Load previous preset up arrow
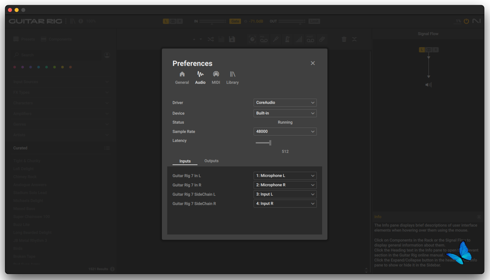Screen dimensions: 490x280 [194, 39]
